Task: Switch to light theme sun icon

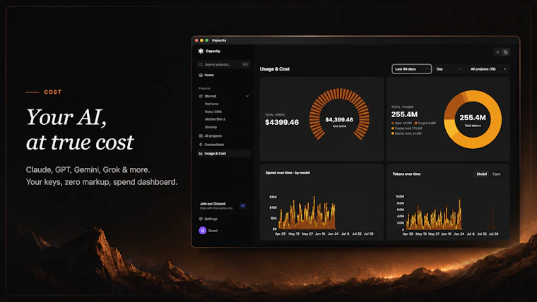Action: [498, 52]
